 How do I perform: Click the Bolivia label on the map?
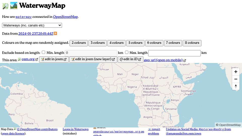29,123
